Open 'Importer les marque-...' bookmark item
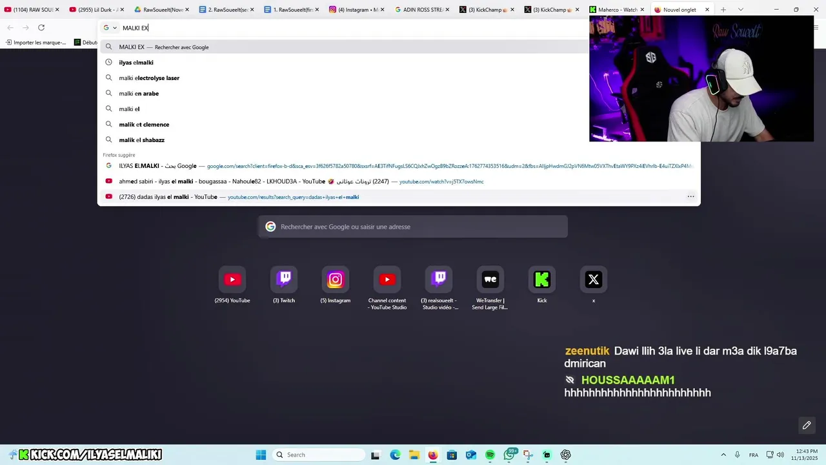The height and width of the screenshot is (465, 826). 35,43
